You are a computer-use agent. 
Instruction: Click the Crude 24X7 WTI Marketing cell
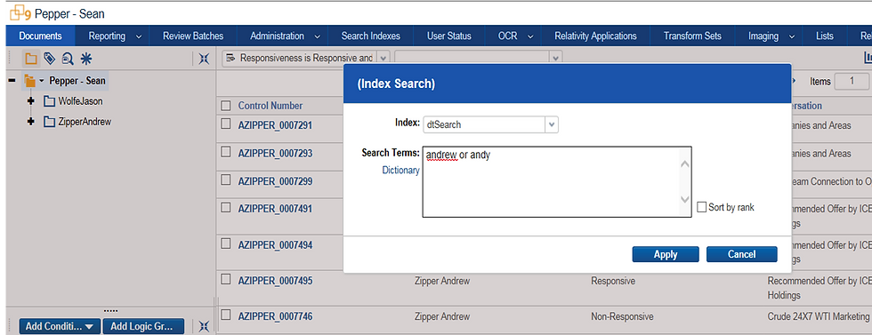(818, 316)
